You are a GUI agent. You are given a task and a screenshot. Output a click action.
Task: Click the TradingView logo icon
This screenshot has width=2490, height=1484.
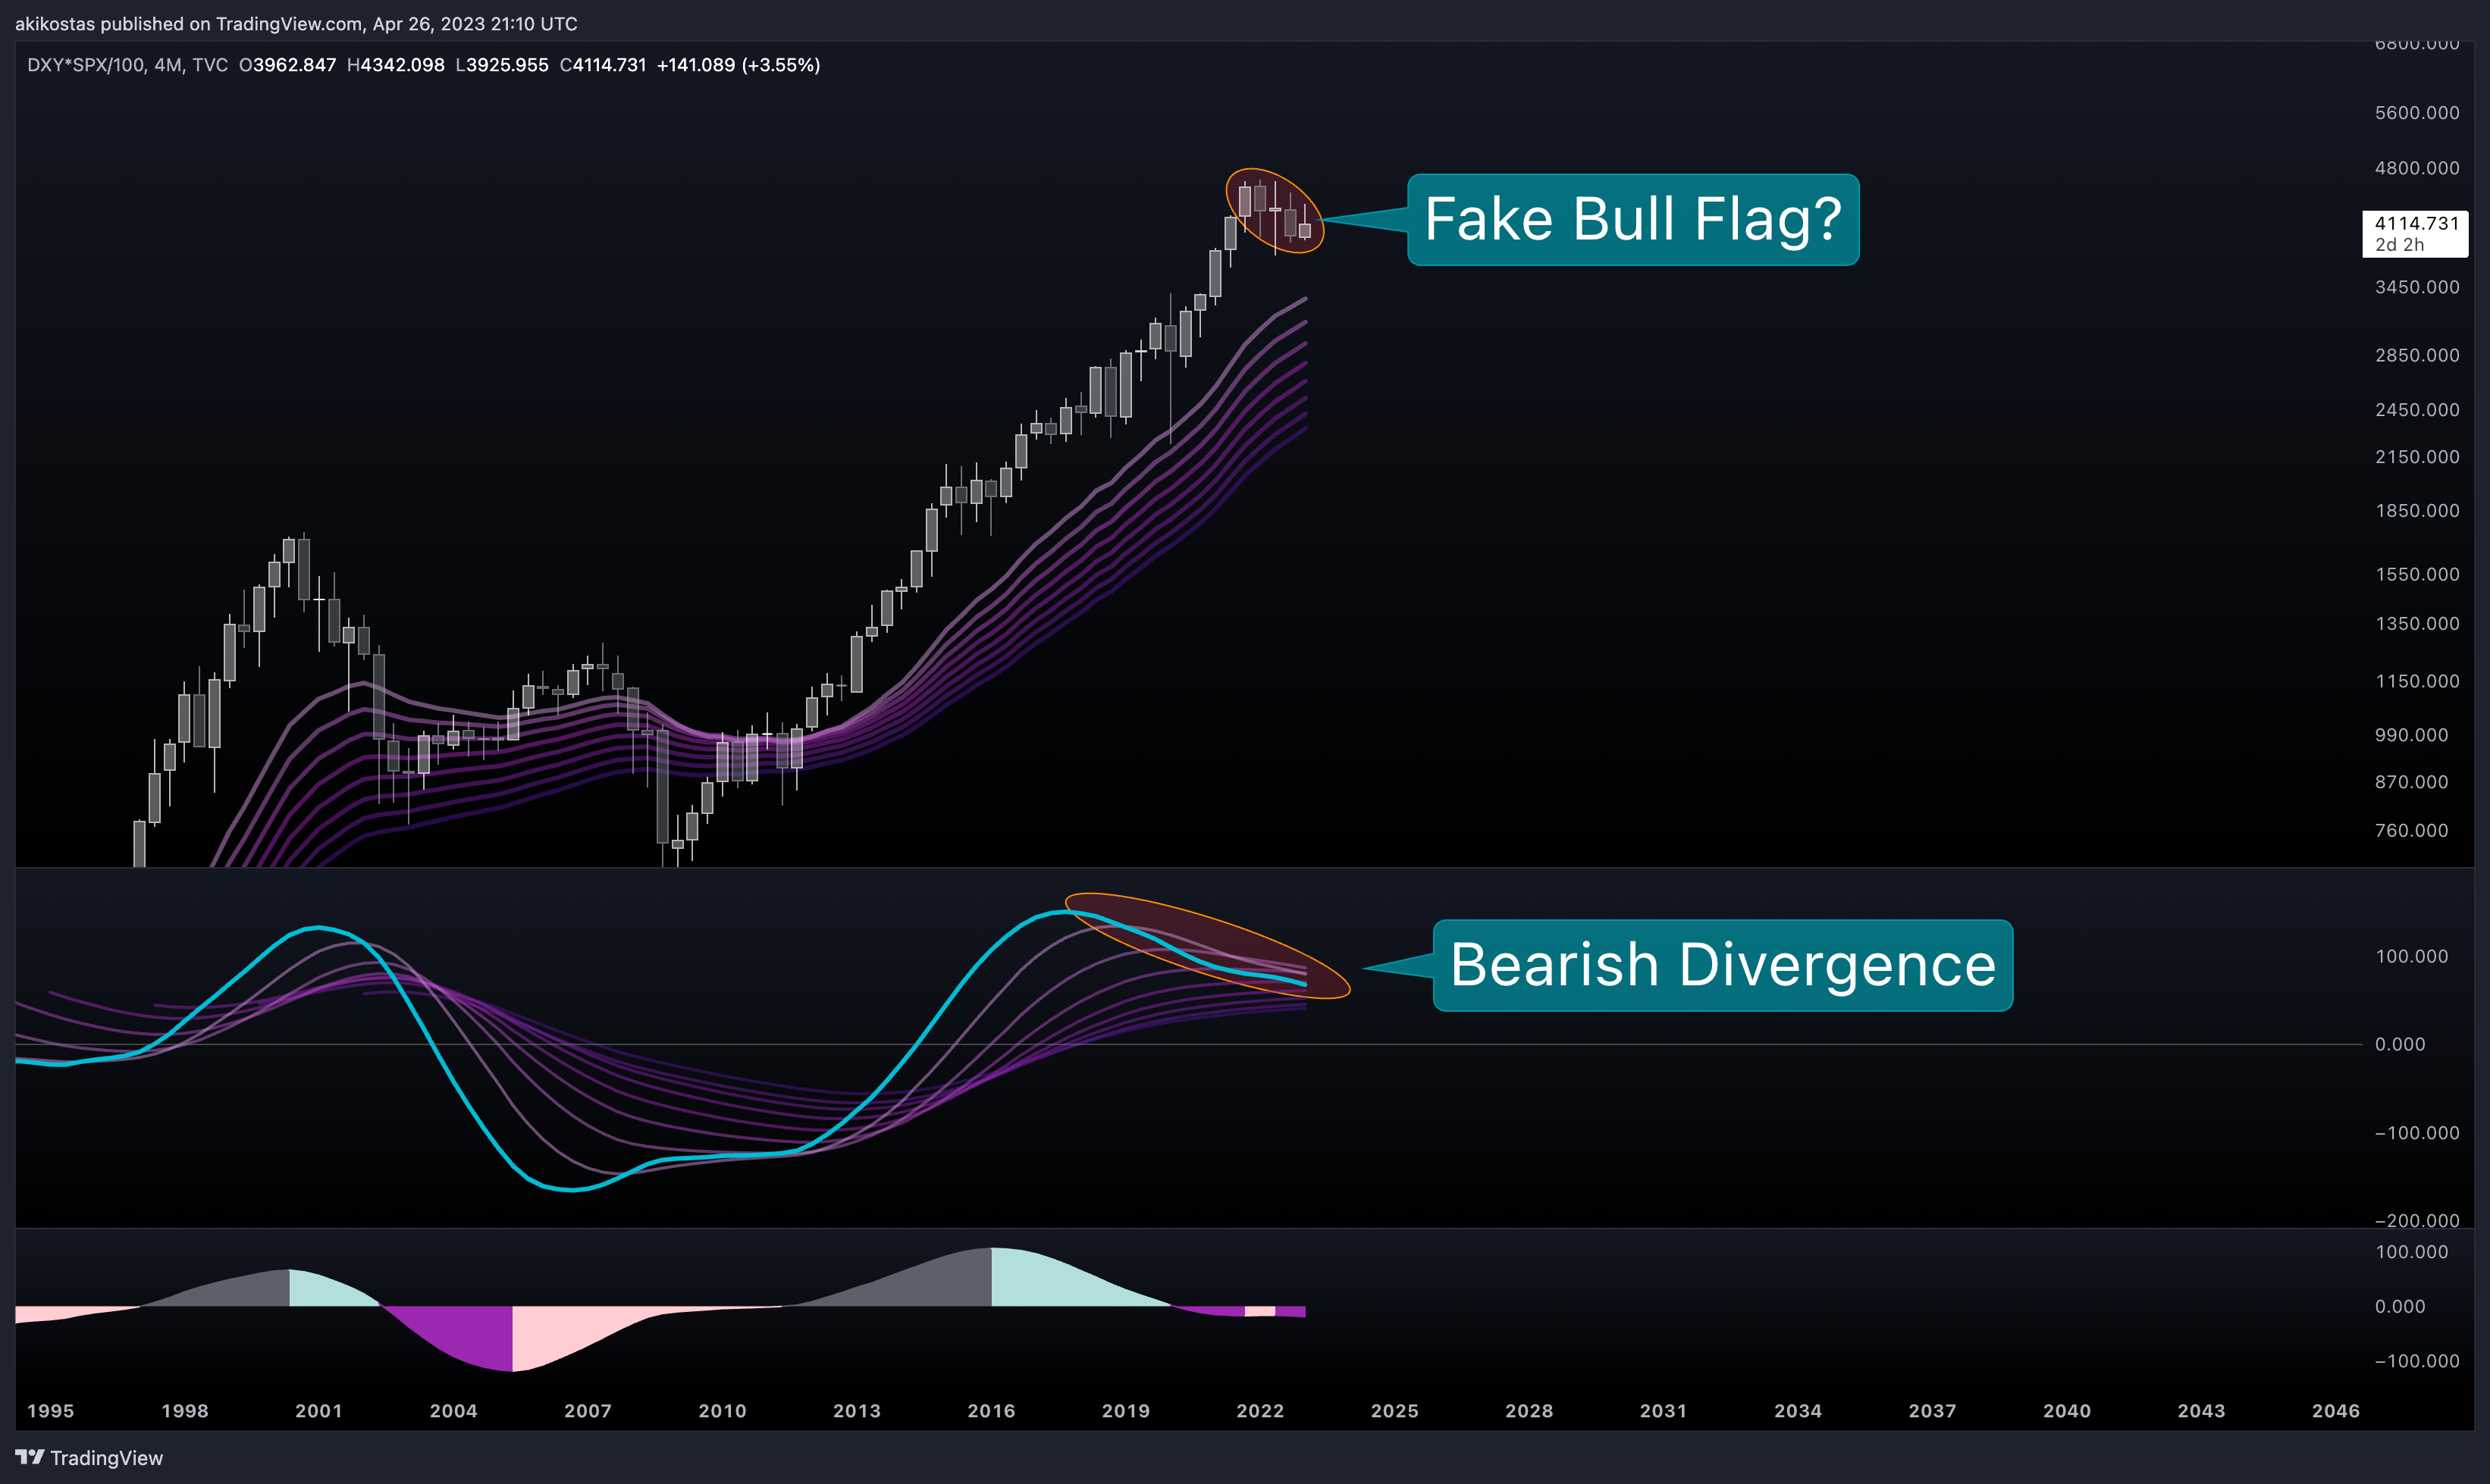click(30, 1457)
